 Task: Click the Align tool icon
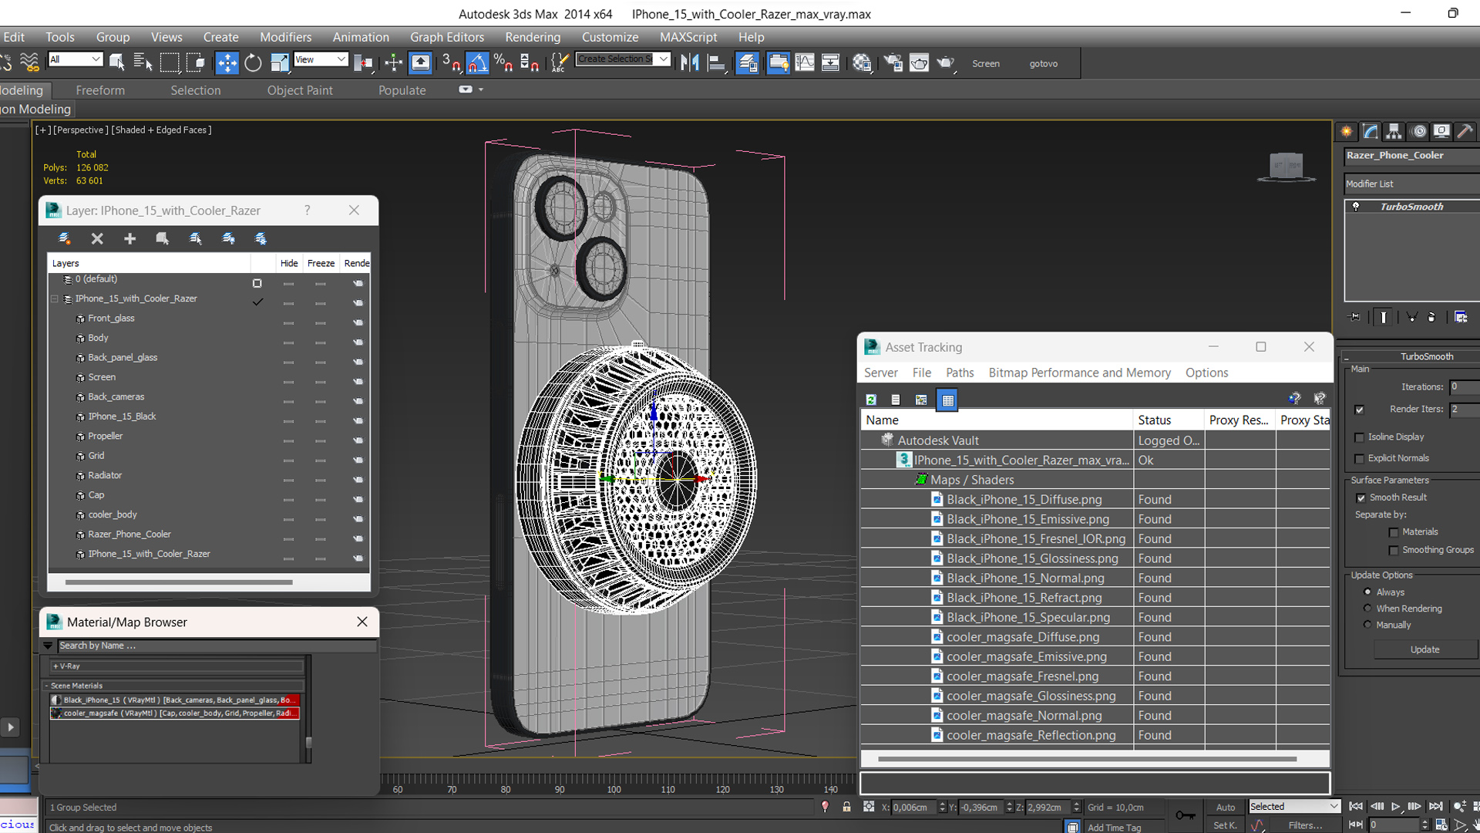pyautogui.click(x=717, y=62)
